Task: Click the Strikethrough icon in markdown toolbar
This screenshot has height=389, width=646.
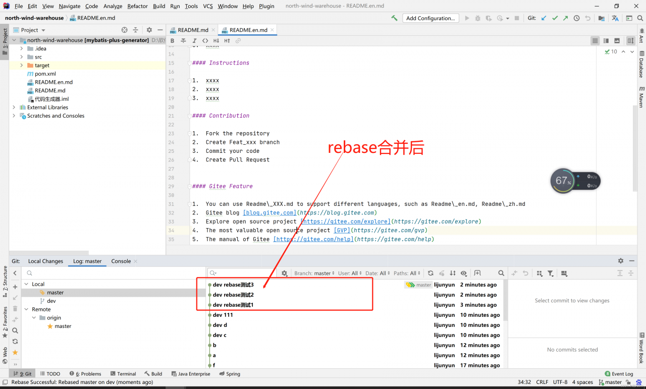Action: pos(183,41)
